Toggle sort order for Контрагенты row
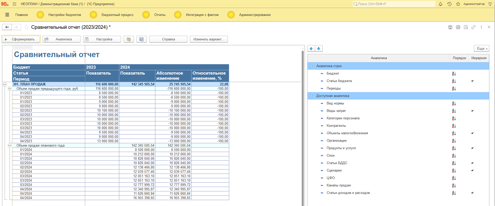495x206 pixels. (x=454, y=126)
